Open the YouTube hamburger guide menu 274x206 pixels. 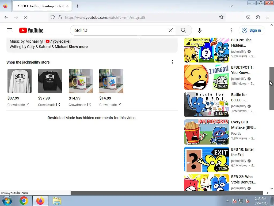pos(10,30)
